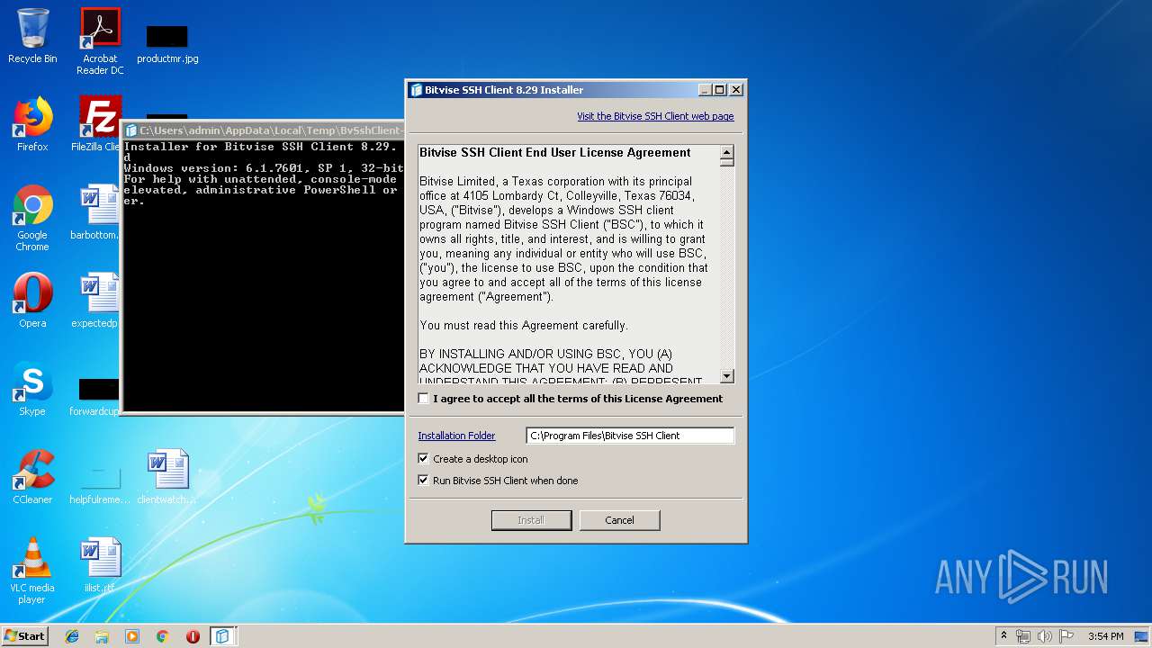Viewport: 1152px width, 648px height.
Task: Open Windows Explorer taskbar icon
Action: pyautogui.click(x=102, y=636)
